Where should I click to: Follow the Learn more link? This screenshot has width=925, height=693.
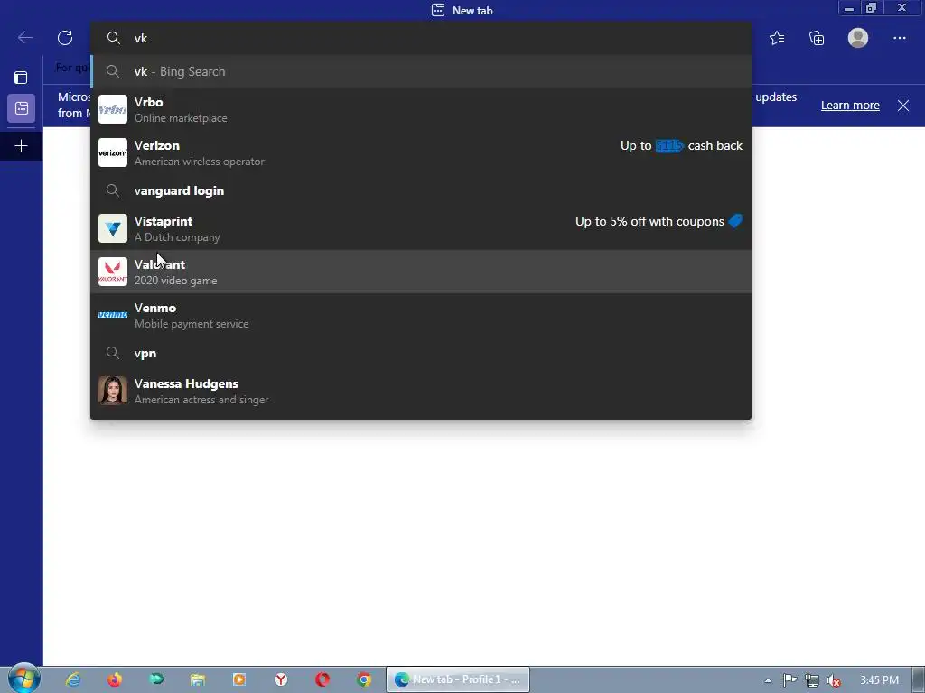coord(850,106)
